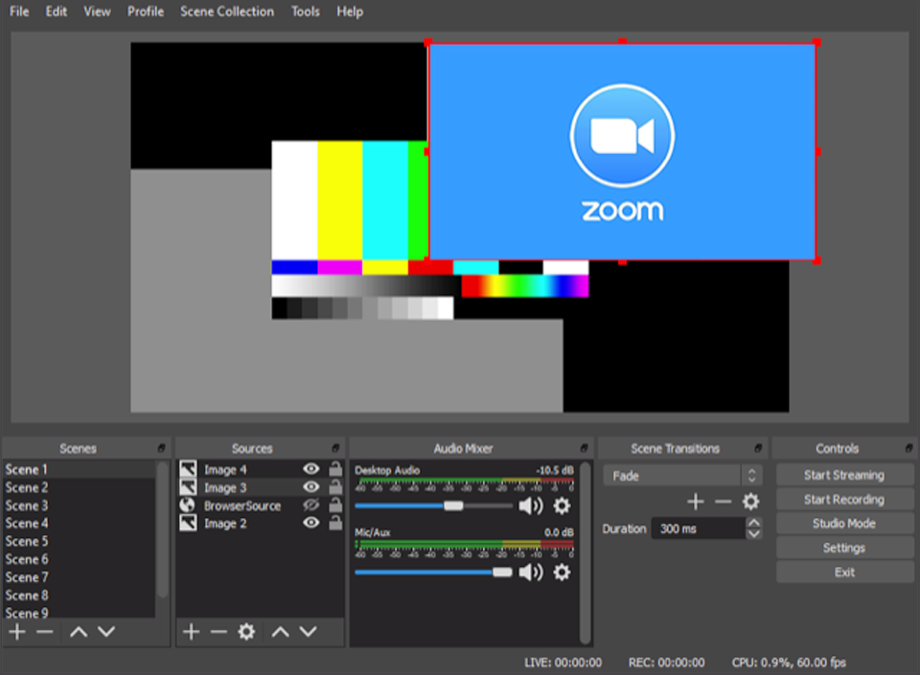Add a scene transition with plus icon
The height and width of the screenshot is (675, 920).
tap(696, 502)
